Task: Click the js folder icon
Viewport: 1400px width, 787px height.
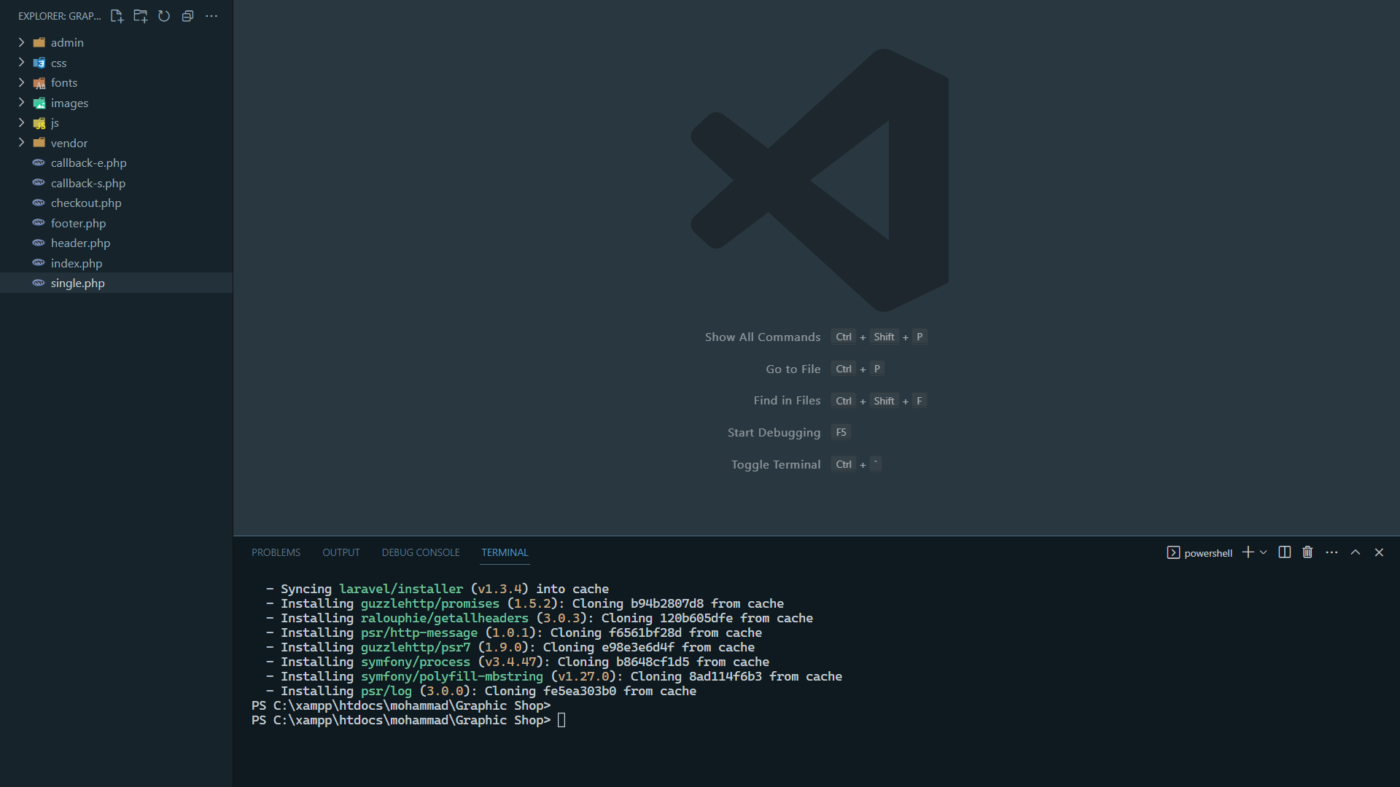Action: point(39,123)
